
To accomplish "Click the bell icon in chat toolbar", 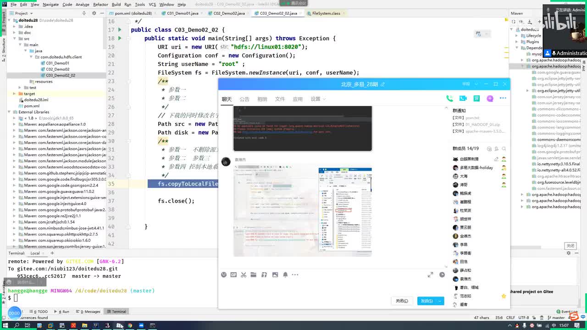I will click(285, 275).
